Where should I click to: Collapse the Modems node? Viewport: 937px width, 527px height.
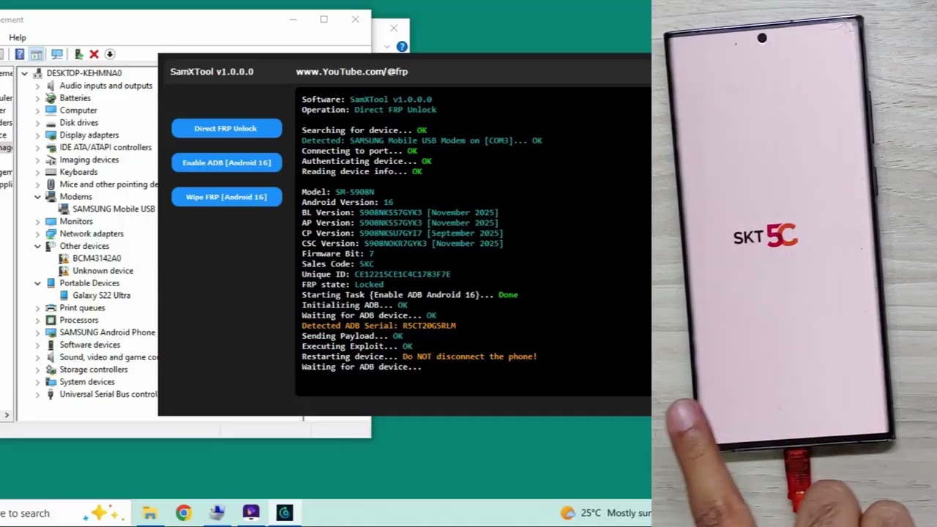tap(37, 197)
